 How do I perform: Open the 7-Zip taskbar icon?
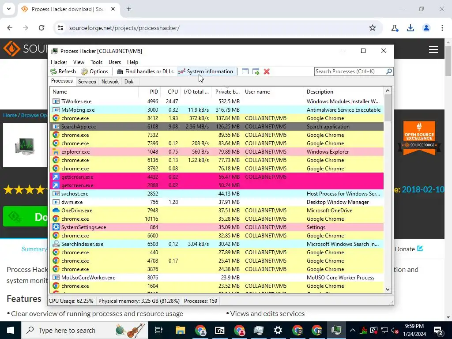pos(220,330)
